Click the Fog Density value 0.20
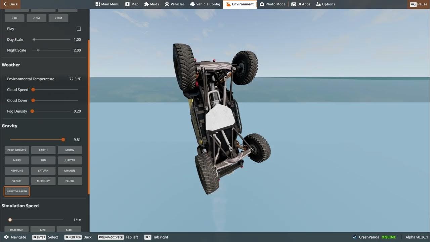The image size is (430, 242). pyautogui.click(x=77, y=111)
